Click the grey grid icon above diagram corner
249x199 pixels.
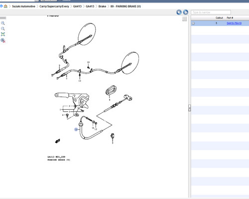(x=184, y=19)
